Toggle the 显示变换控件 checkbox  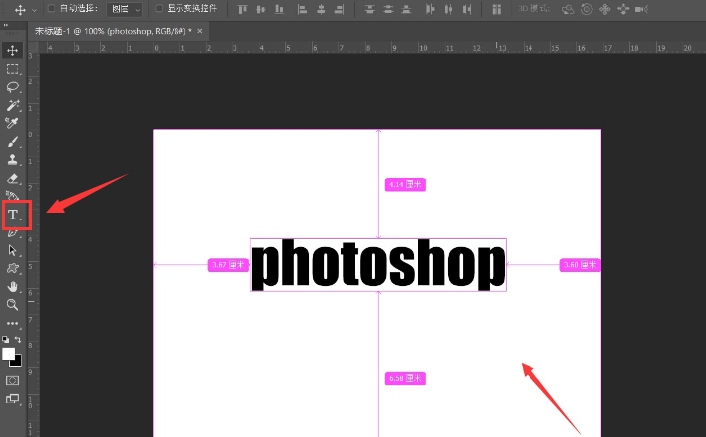(159, 8)
